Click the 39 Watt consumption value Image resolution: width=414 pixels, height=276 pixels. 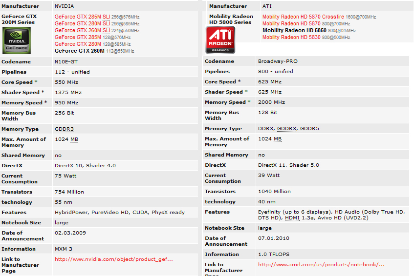tap(269, 176)
